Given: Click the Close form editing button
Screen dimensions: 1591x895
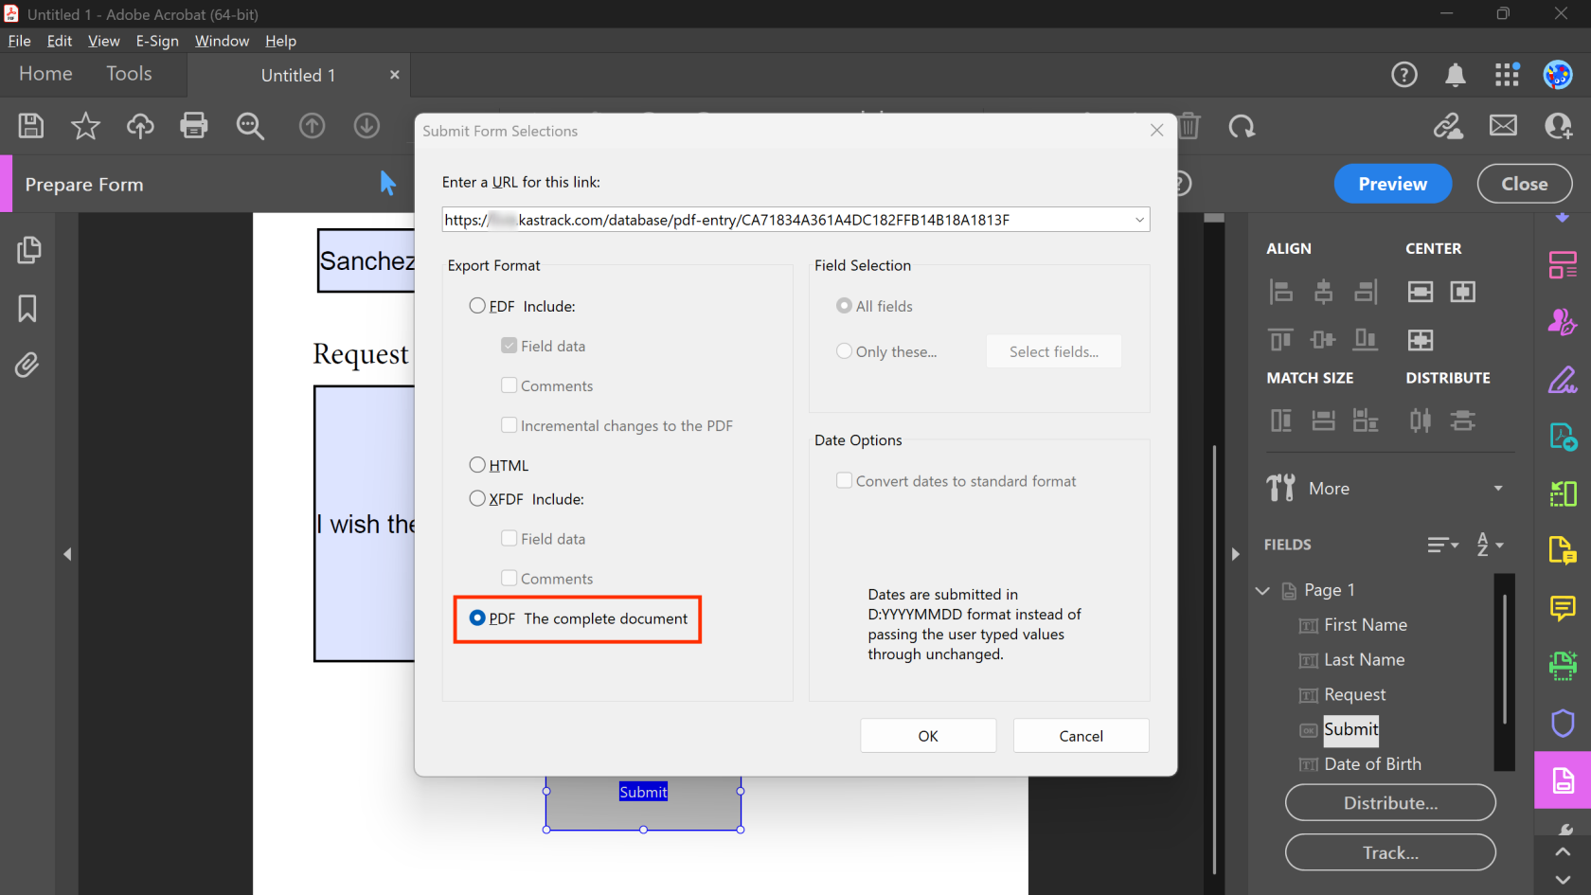Looking at the screenshot, I should 1525,184.
